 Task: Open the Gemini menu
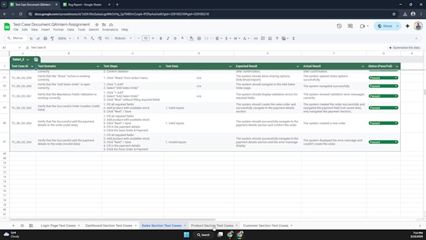coord(93,29)
